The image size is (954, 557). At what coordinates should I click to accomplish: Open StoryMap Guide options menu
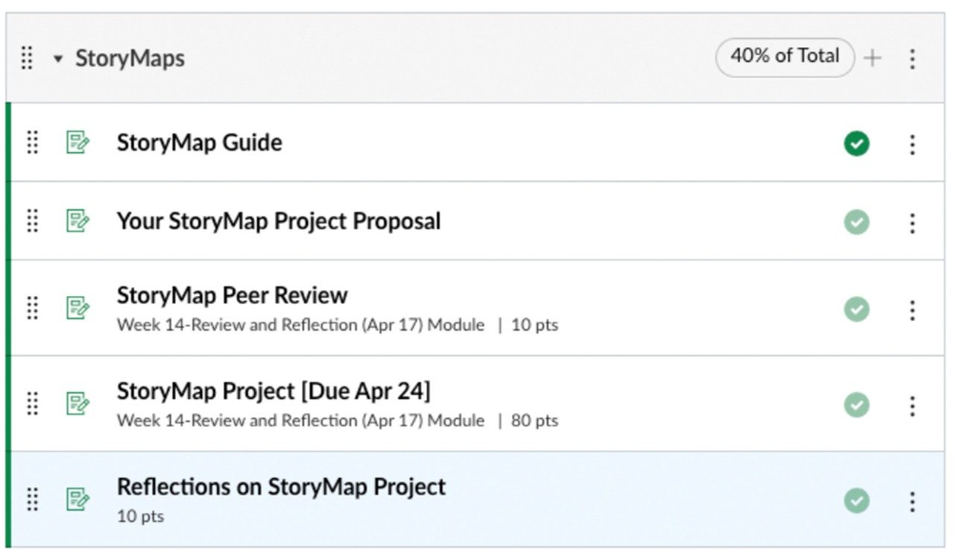click(x=912, y=144)
